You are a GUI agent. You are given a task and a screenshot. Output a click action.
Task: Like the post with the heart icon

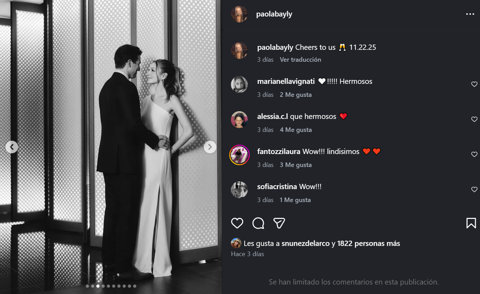(x=237, y=223)
